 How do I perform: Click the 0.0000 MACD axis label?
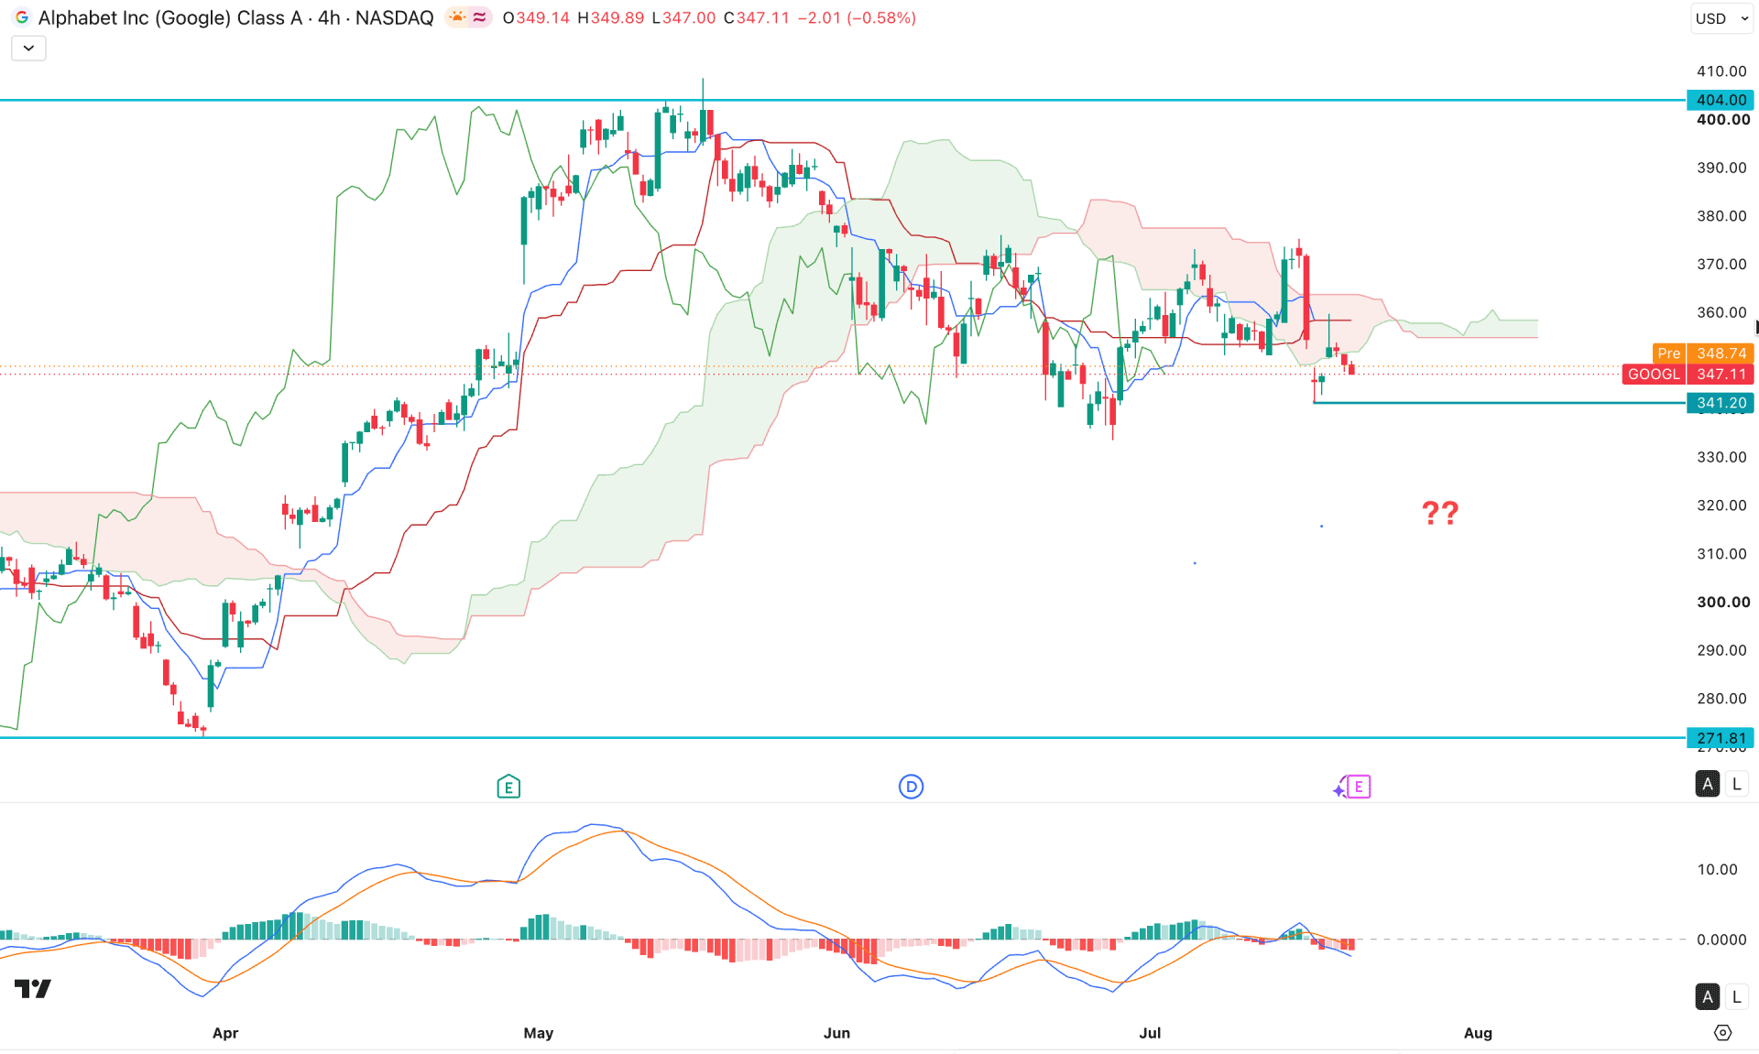(x=1721, y=940)
